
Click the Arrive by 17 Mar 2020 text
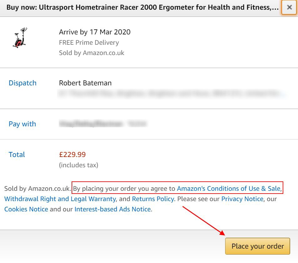pyautogui.click(x=94, y=32)
